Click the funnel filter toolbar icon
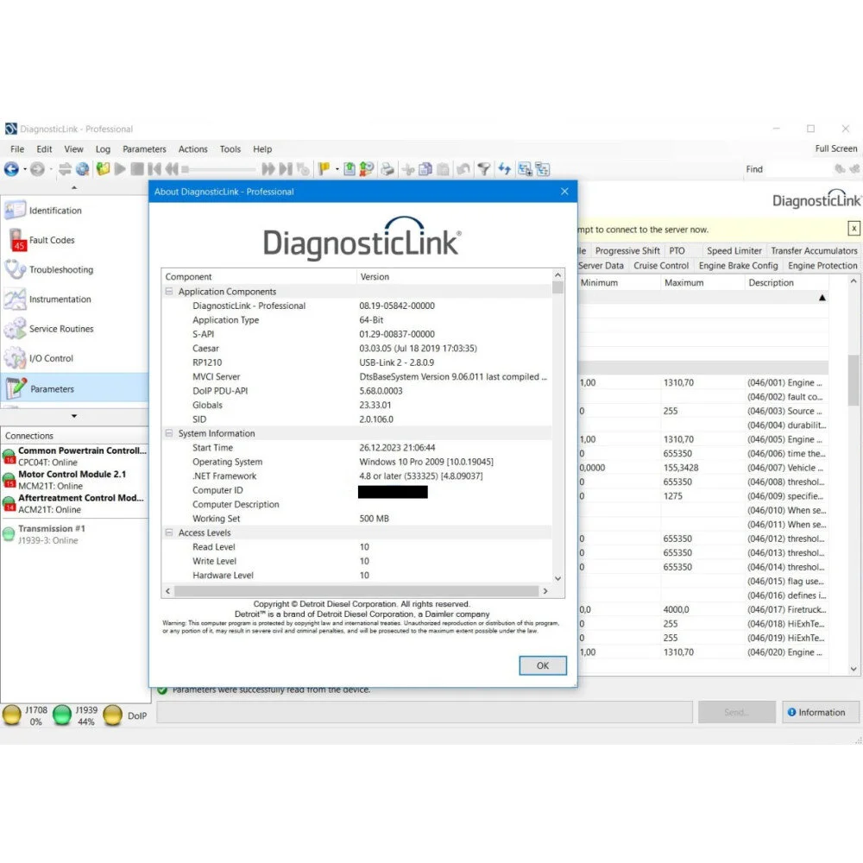 tap(485, 170)
